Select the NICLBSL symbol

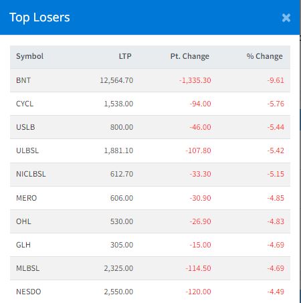point(31,174)
